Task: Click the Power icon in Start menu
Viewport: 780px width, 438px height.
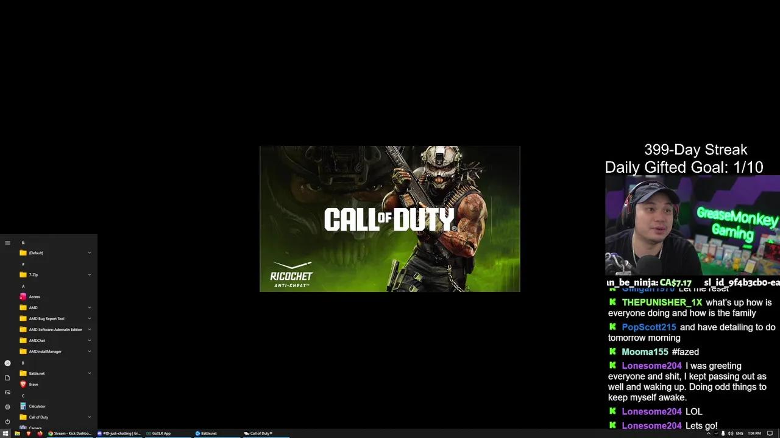Action: pyautogui.click(x=7, y=422)
